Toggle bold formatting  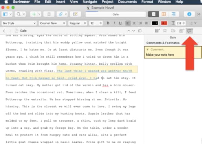click(108, 23)
